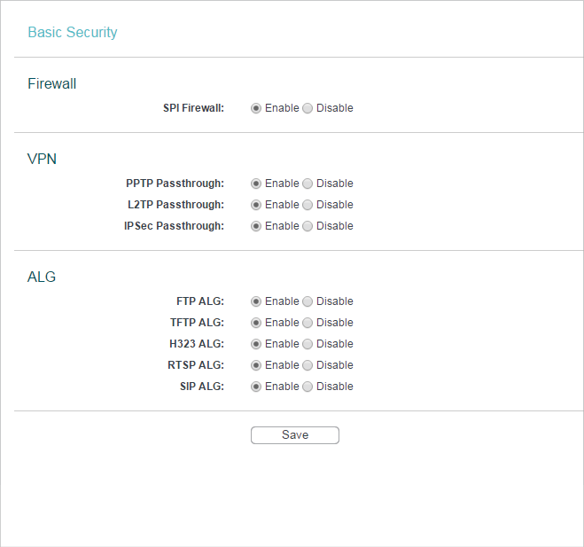
Task: Click the Basic Security page heading
Action: [x=73, y=33]
